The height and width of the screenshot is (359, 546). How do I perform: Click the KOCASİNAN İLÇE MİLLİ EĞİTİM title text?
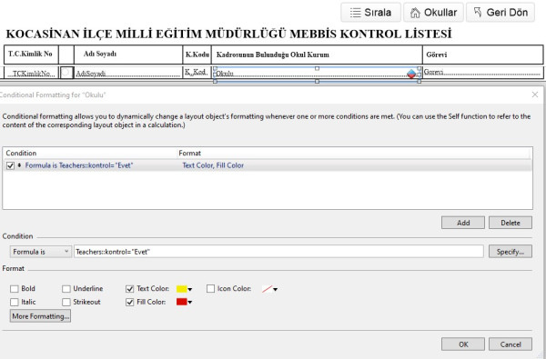coord(228,35)
